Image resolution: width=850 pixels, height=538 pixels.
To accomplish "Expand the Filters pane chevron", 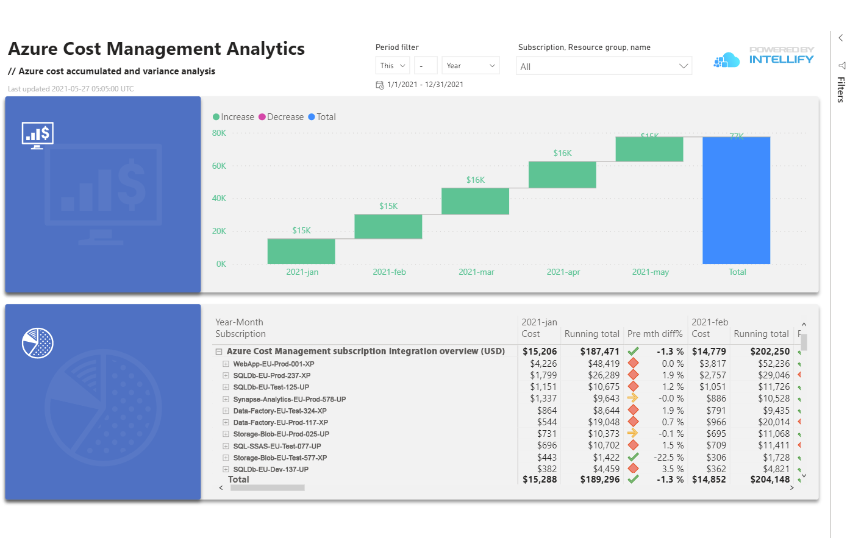I will click(841, 38).
